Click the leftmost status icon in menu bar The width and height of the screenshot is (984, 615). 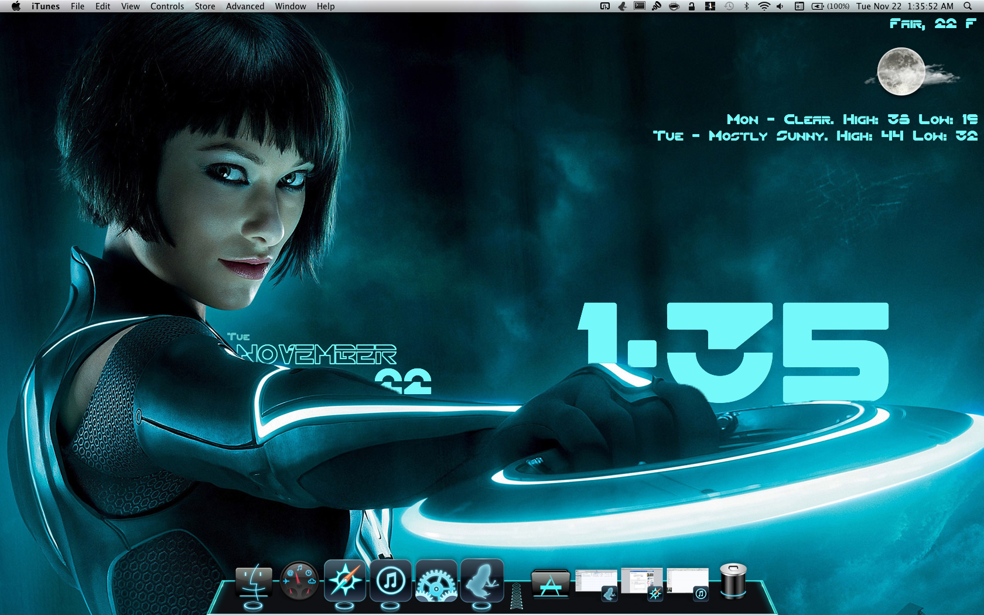tap(605, 6)
